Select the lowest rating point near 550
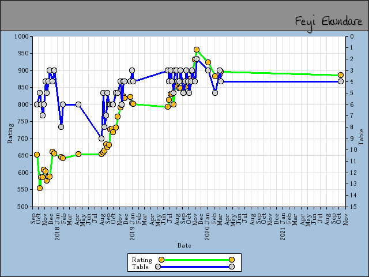Screen dimensions: 369x277 (40, 188)
